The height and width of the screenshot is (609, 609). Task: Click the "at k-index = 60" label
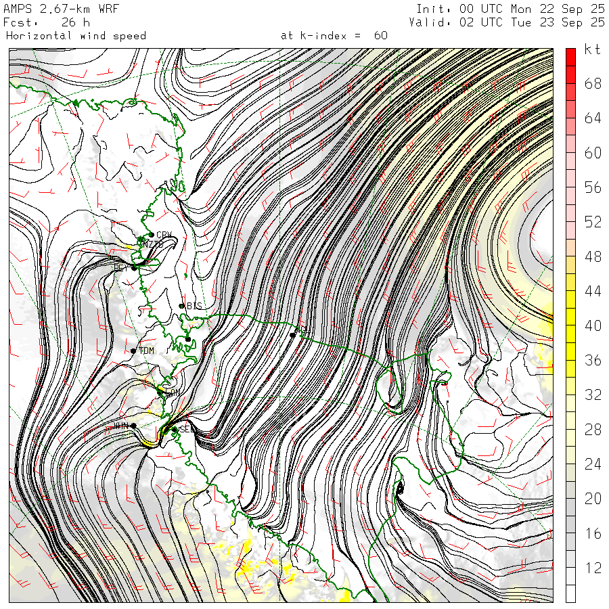pos(334,36)
